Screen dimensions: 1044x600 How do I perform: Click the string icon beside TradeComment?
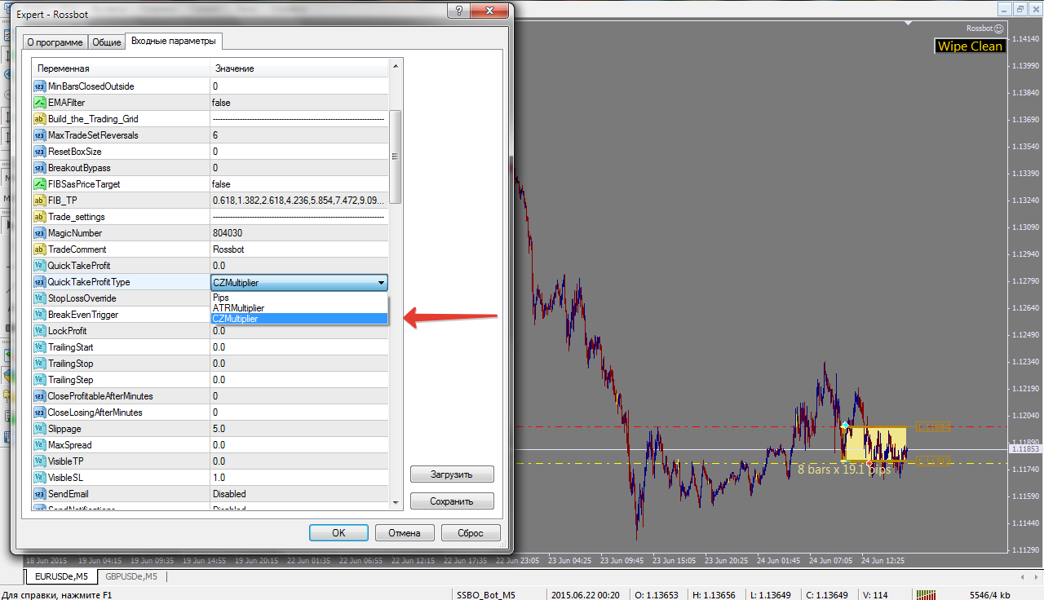point(39,249)
